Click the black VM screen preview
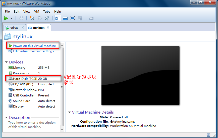 140,75
